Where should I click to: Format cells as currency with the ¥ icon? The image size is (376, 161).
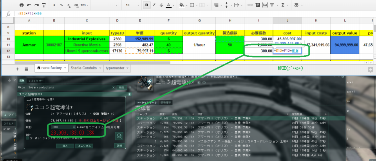pyautogui.click(x=54, y=5)
